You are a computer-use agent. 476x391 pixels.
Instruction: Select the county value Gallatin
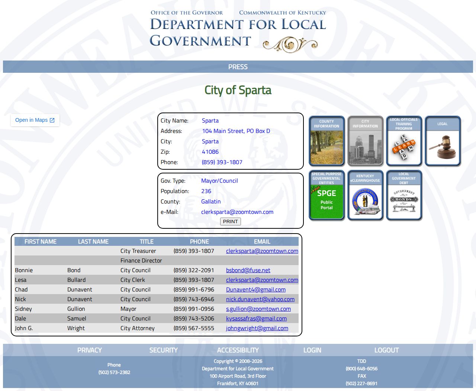click(x=211, y=202)
